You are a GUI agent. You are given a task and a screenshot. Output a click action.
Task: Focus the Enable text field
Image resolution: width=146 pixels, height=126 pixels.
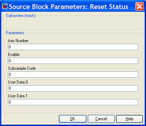73,61
